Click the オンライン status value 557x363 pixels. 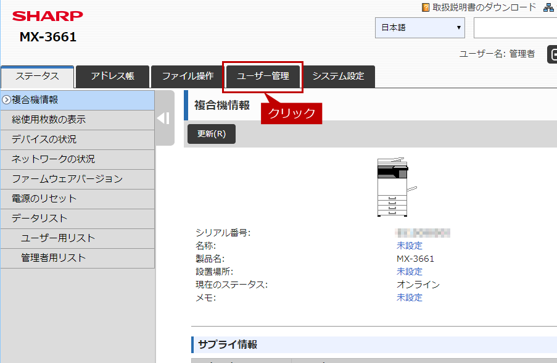point(418,285)
